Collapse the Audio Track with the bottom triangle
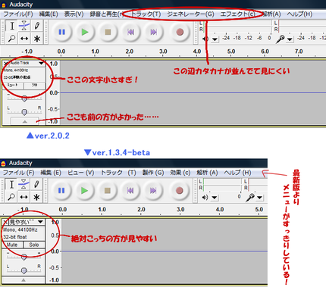 [24, 121]
